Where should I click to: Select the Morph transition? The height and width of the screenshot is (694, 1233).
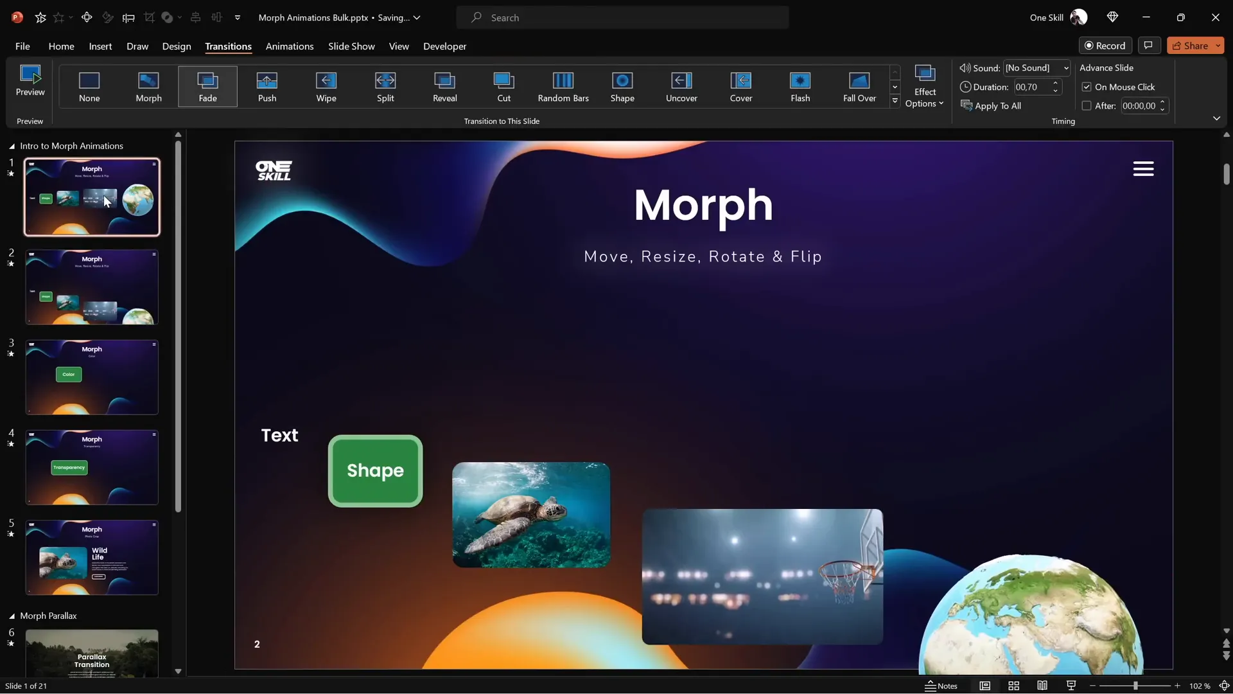point(148,87)
